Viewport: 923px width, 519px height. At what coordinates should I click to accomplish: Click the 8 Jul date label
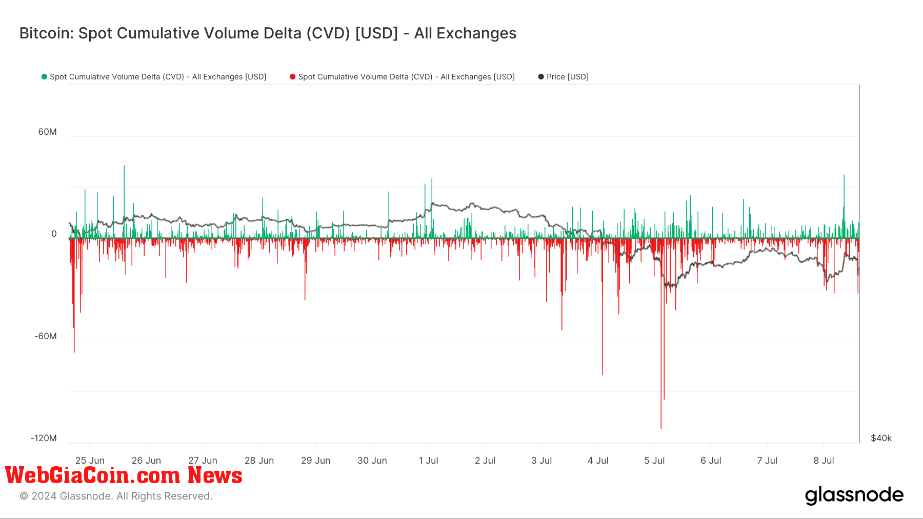823,461
